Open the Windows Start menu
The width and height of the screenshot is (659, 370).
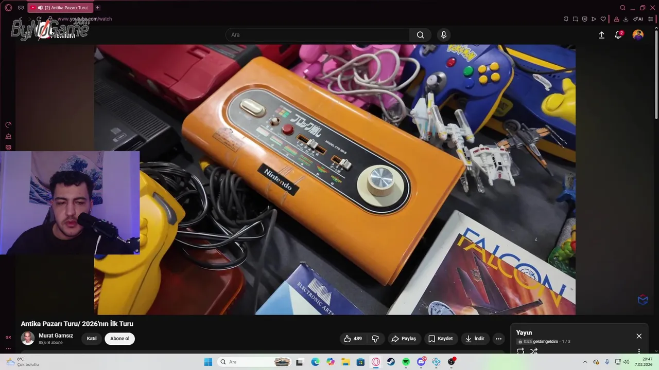click(208, 362)
